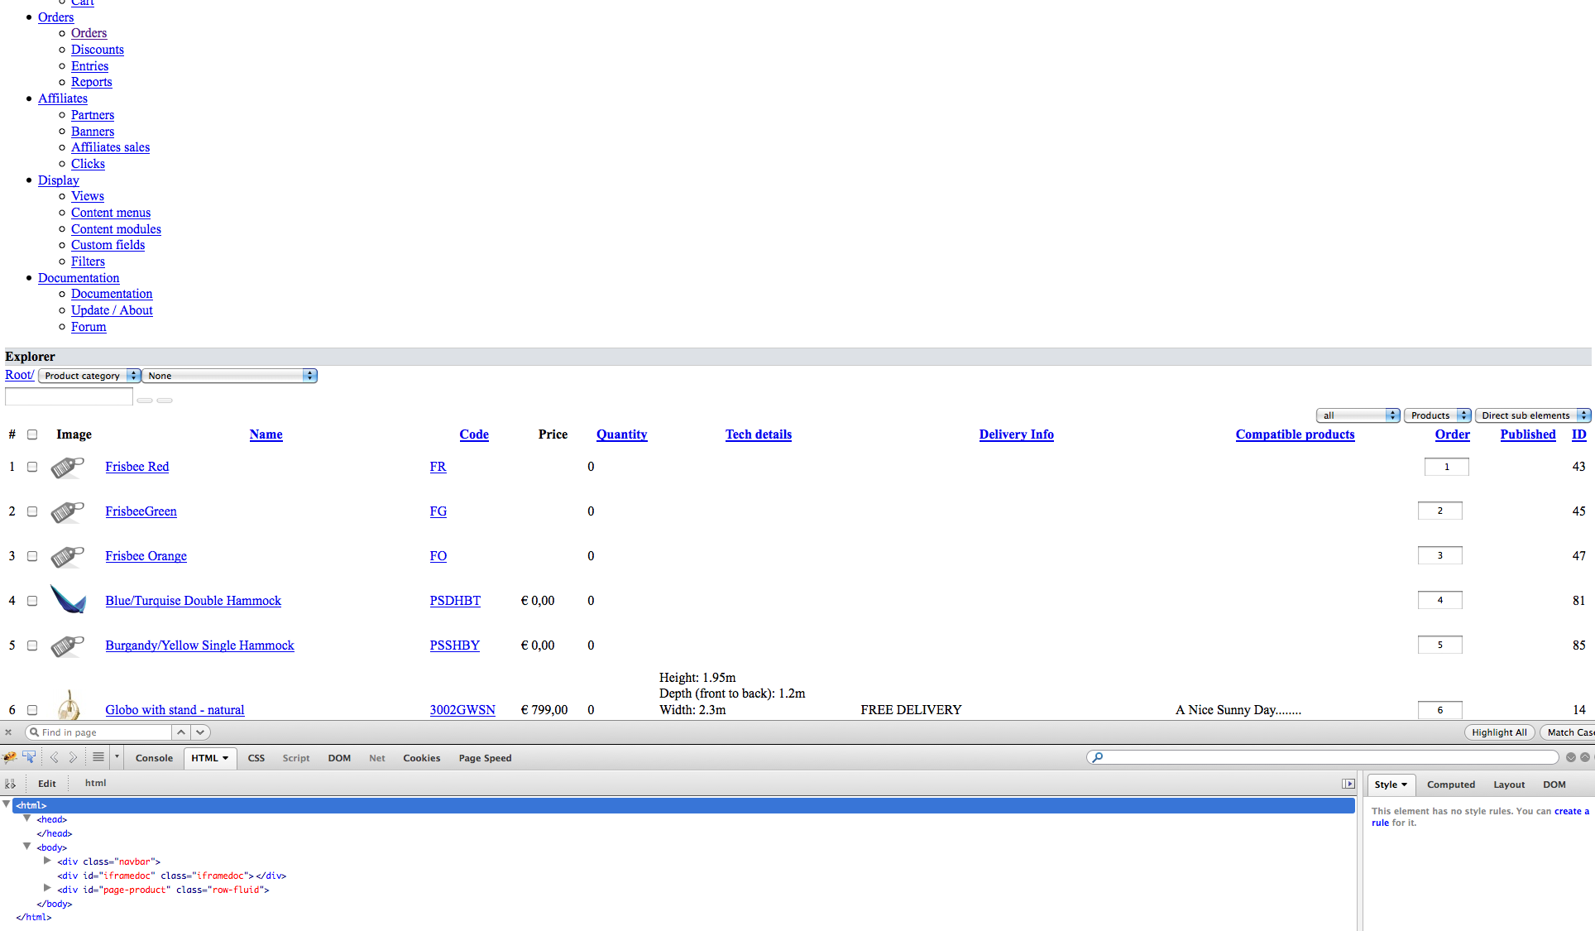Open the Frisbee Orange product link
This screenshot has height=931, width=1595.
[x=146, y=556]
